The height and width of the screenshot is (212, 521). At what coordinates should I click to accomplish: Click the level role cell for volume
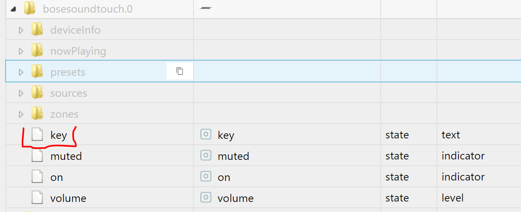click(479, 198)
